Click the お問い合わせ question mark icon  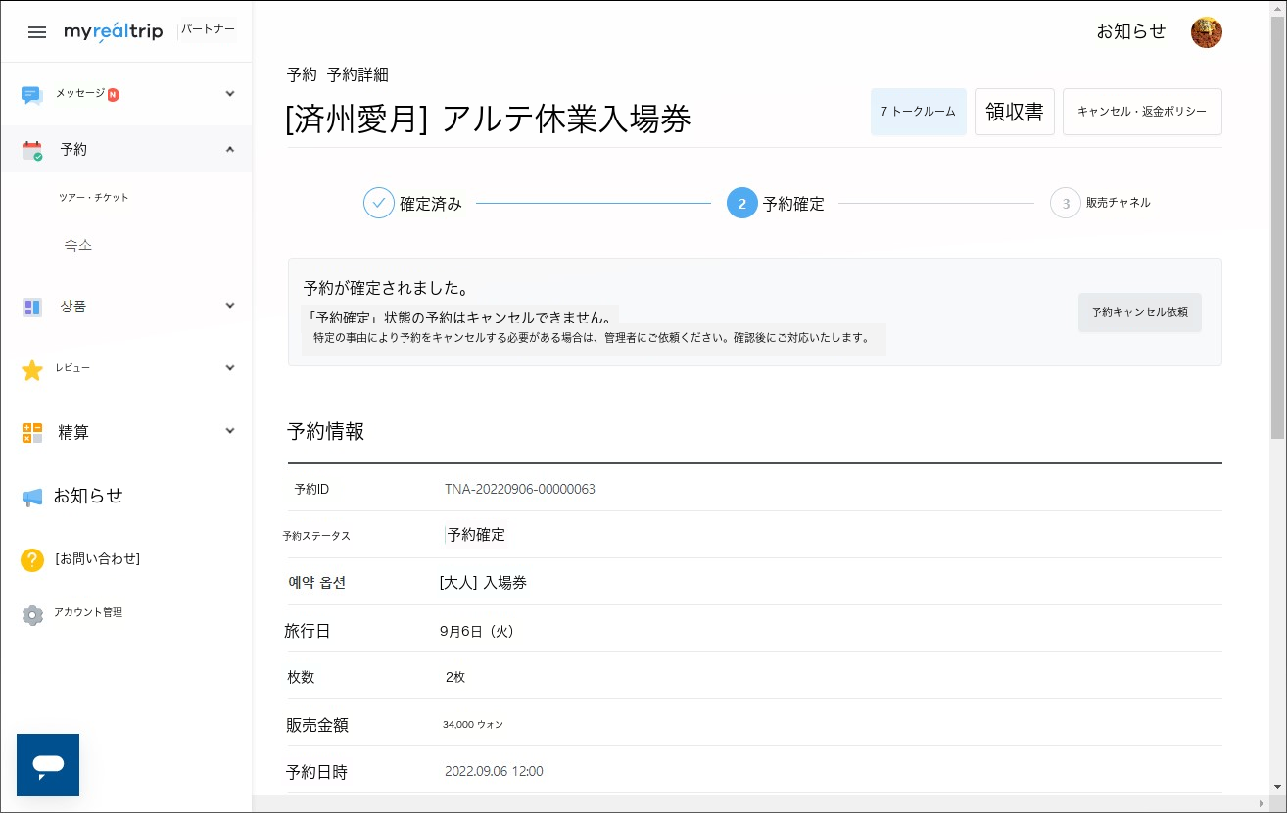pos(32,559)
